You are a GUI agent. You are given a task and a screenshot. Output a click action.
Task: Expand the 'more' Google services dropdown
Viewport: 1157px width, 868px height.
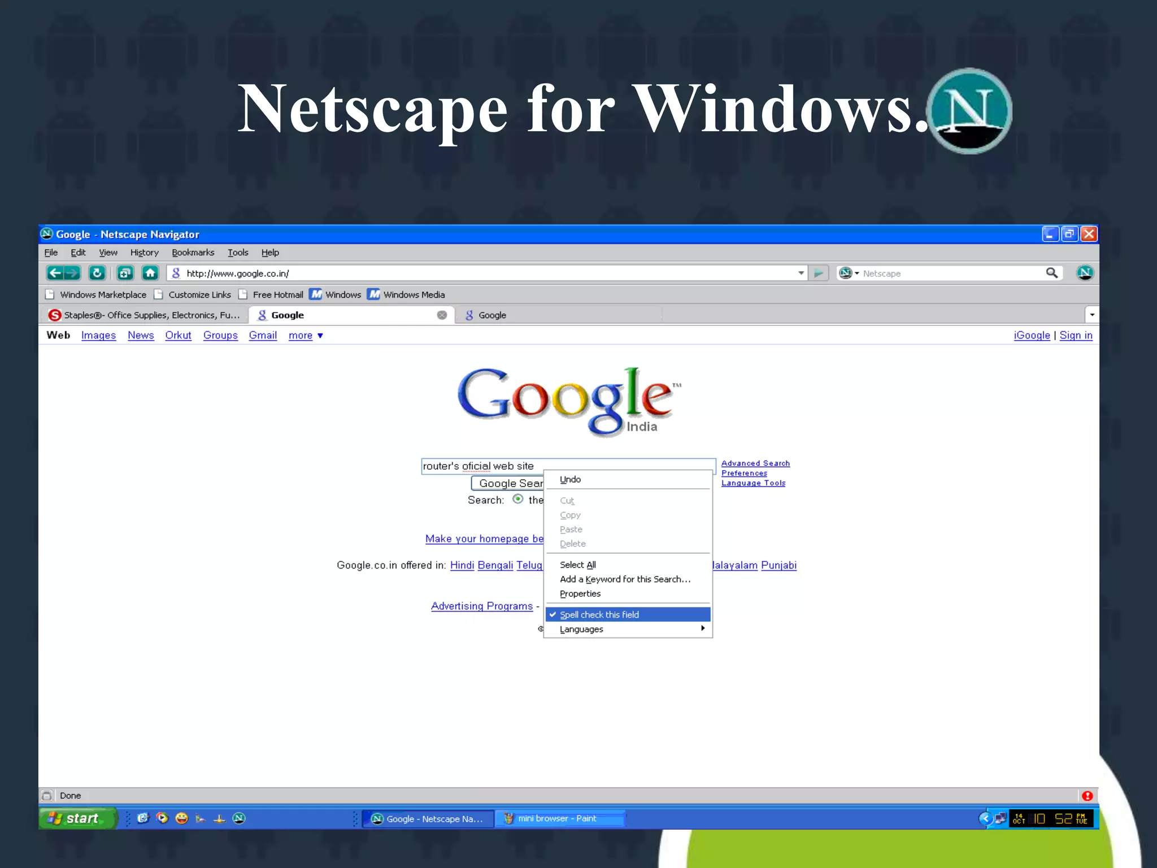[306, 336]
